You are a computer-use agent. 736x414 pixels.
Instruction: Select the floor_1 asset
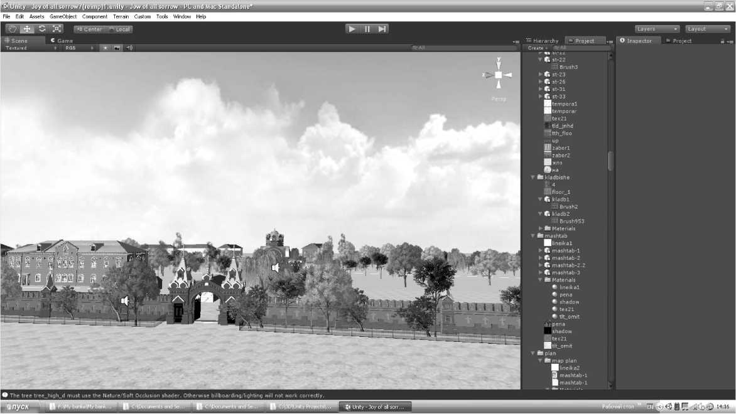pos(557,192)
